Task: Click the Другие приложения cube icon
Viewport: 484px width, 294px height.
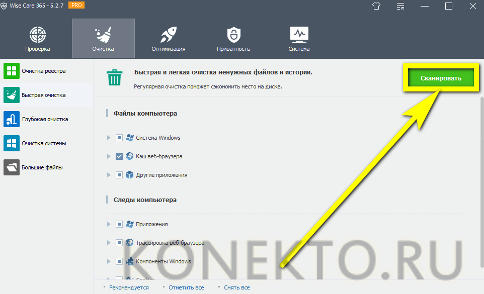Action: pyautogui.click(x=130, y=175)
